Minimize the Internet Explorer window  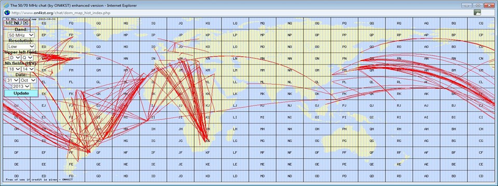466,5
